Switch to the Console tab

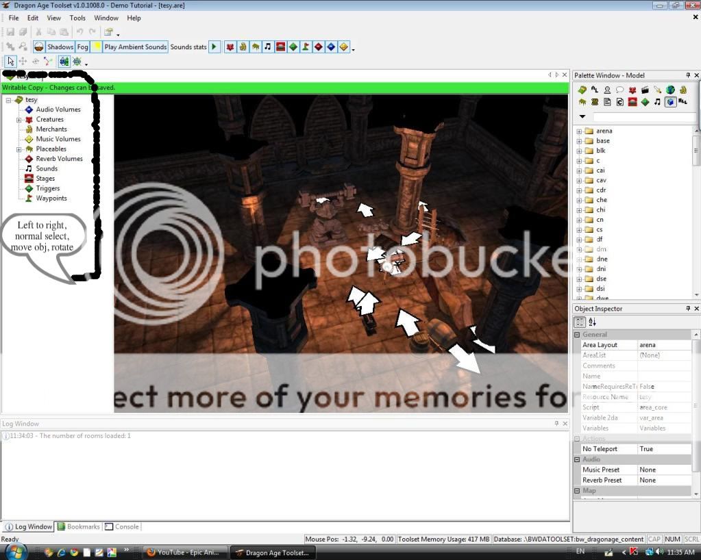pos(122,526)
